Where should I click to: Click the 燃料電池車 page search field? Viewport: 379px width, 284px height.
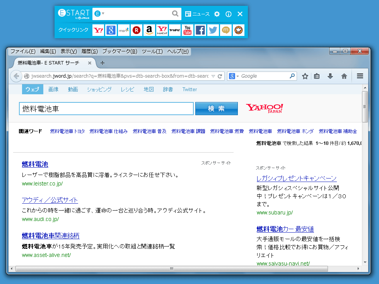(x=106, y=109)
